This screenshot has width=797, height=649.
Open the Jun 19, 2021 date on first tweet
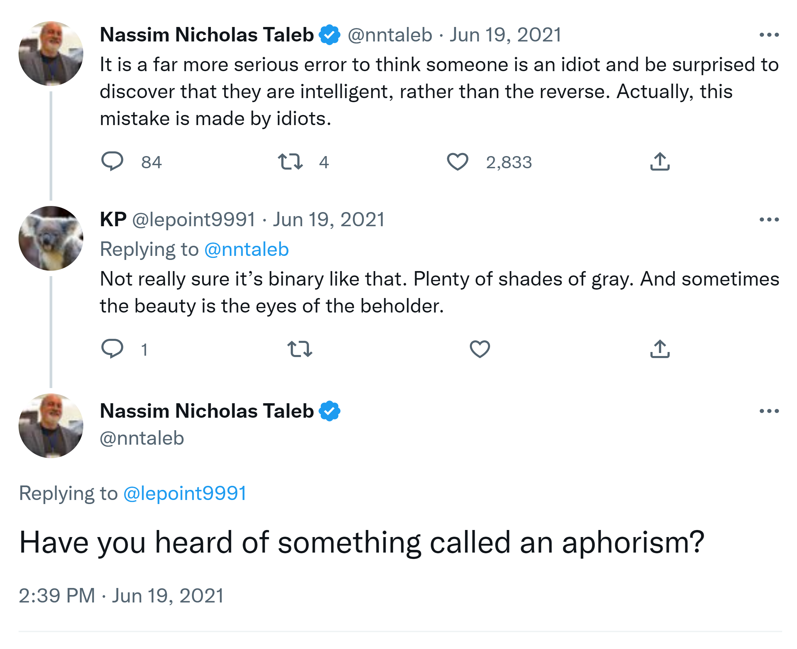coord(505,35)
